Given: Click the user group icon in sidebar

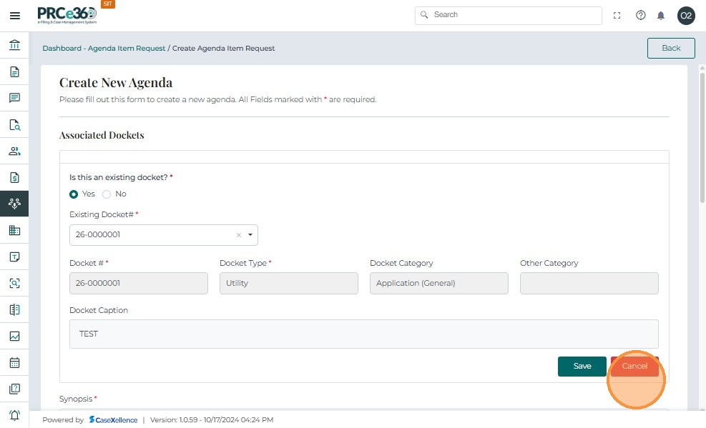Looking at the screenshot, I should 14,151.
